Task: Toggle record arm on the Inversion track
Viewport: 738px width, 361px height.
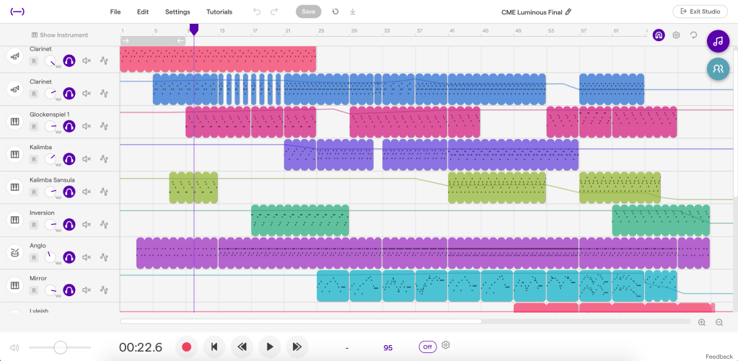Action: 34,224
